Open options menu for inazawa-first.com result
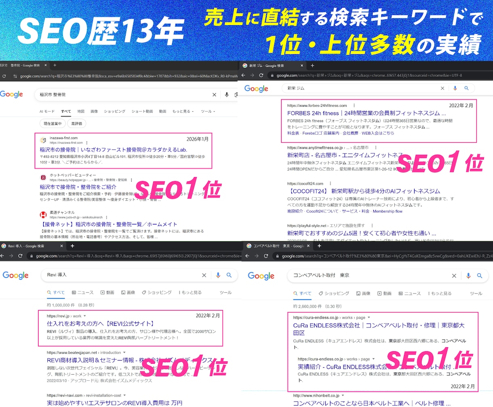The width and height of the screenshot is (493, 407). click(x=87, y=143)
